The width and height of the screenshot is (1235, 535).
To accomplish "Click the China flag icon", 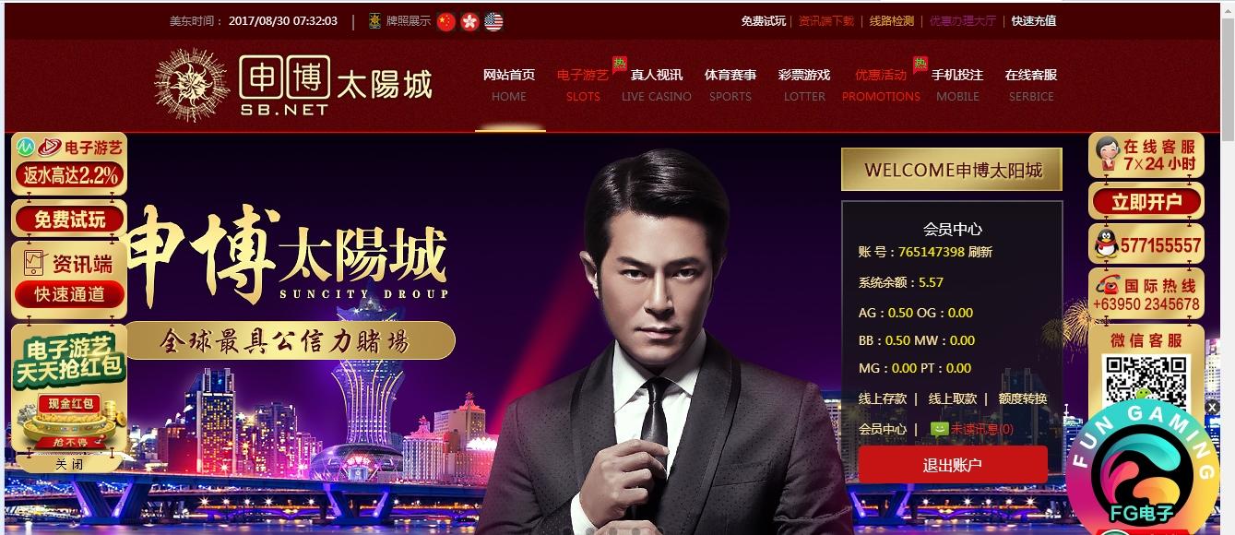I will point(446,21).
